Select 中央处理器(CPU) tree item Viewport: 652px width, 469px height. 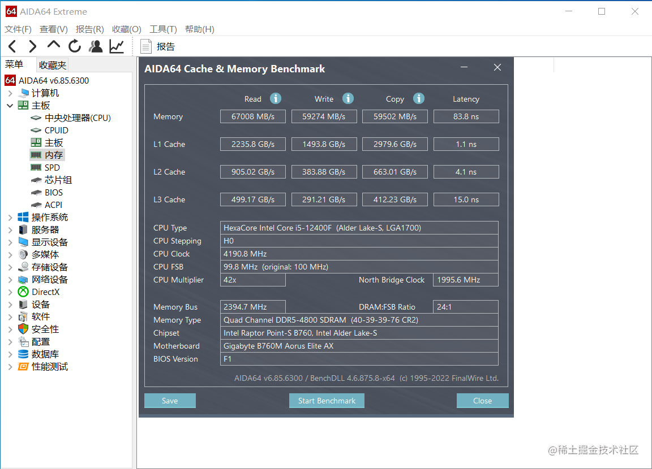pyautogui.click(x=78, y=118)
